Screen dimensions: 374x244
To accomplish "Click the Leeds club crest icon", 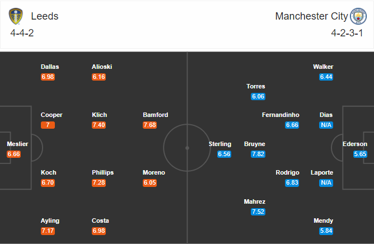I will click(16, 16).
